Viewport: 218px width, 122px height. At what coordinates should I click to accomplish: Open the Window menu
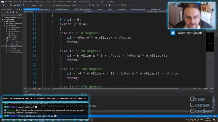[69, 2]
